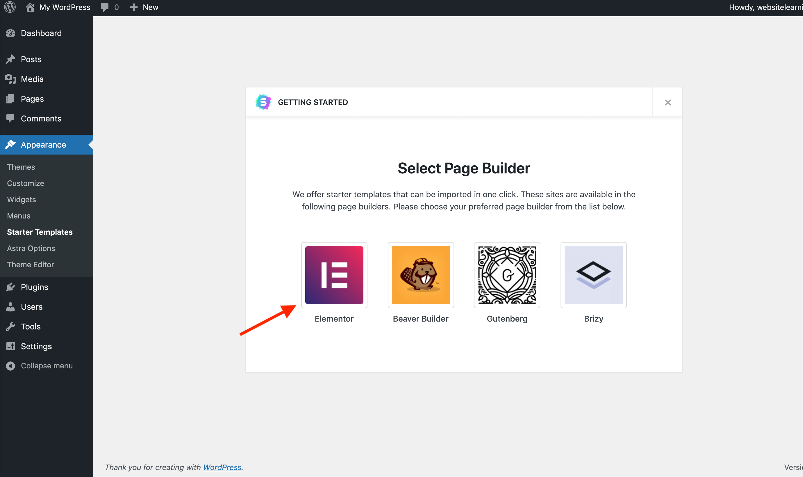803x477 pixels.
Task: Click the Brizy label
Action: coord(594,319)
